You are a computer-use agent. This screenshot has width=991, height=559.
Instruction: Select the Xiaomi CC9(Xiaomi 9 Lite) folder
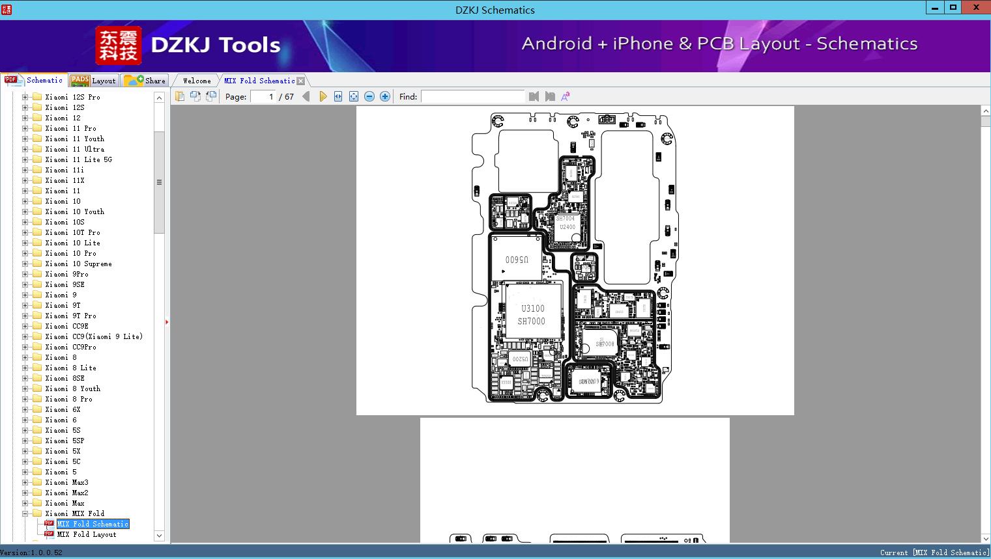click(94, 336)
